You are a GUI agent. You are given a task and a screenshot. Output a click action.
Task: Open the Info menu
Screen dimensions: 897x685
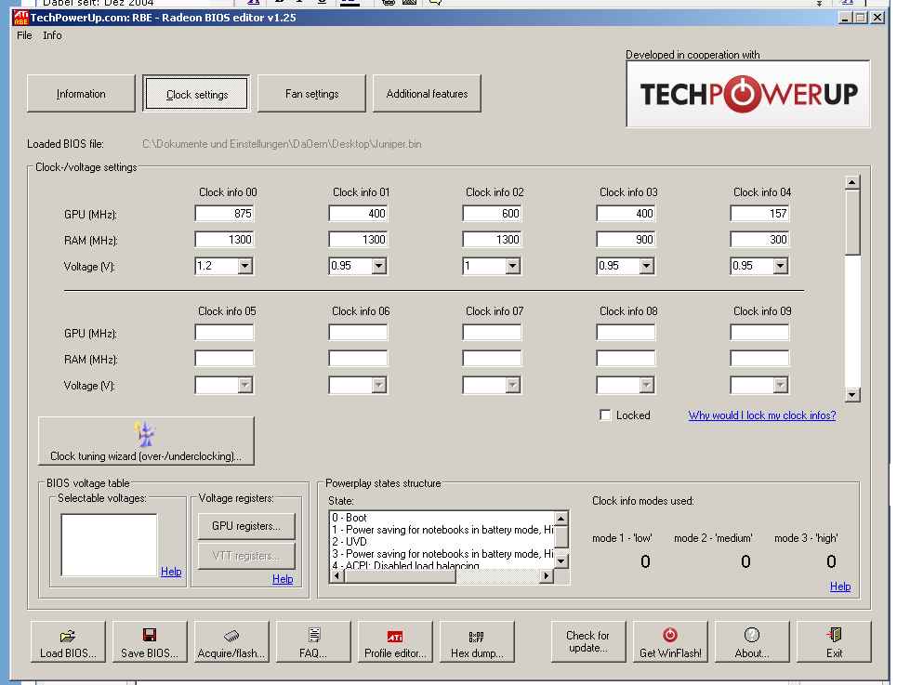[52, 35]
